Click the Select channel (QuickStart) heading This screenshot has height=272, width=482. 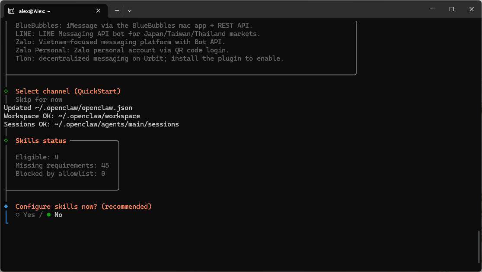tap(68, 91)
